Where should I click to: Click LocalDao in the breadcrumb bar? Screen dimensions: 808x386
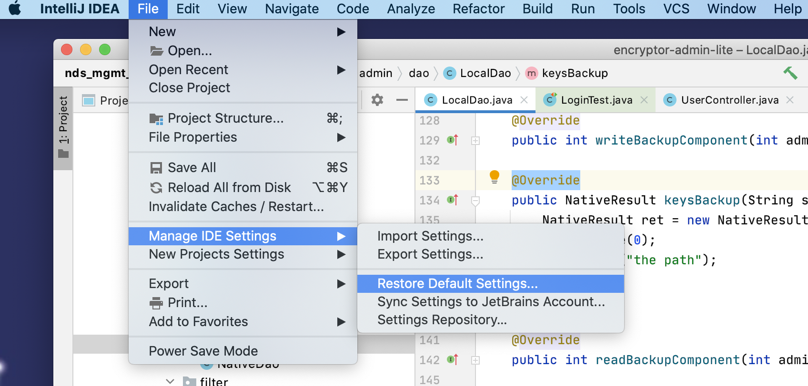point(485,73)
